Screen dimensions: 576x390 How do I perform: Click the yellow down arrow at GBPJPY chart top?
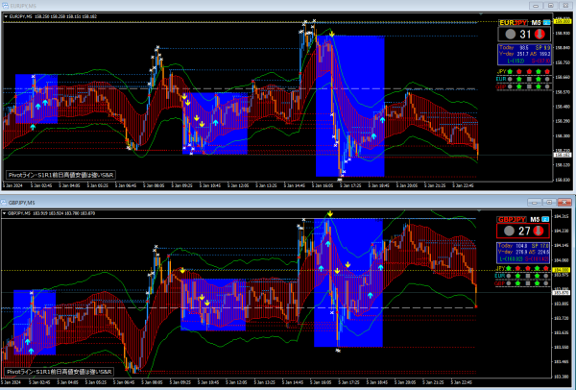330,213
